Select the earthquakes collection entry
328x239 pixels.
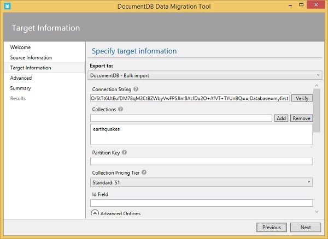(107, 129)
